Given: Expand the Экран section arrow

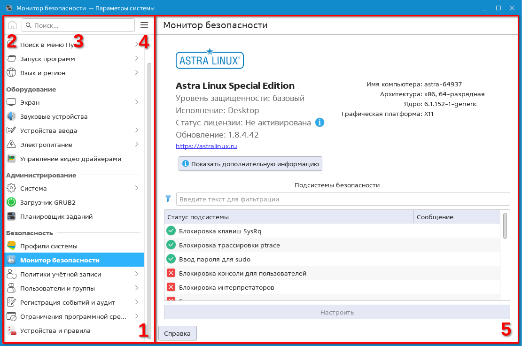Looking at the screenshot, I should coord(136,102).
